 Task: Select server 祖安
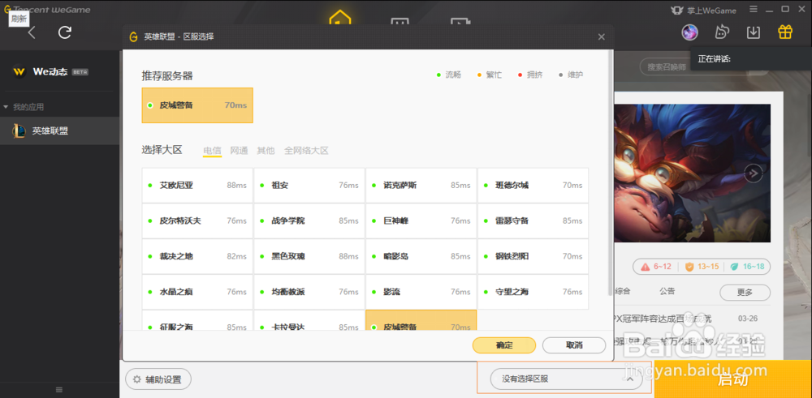coord(309,185)
